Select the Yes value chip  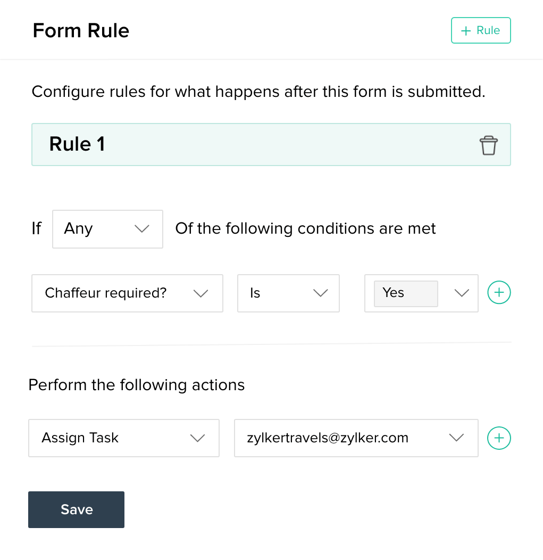pyautogui.click(x=405, y=293)
